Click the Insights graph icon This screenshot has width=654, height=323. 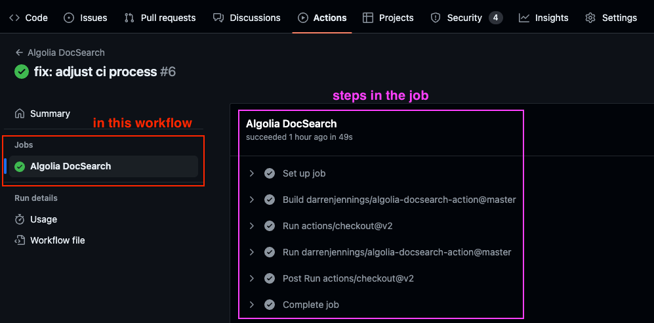pyautogui.click(x=523, y=18)
